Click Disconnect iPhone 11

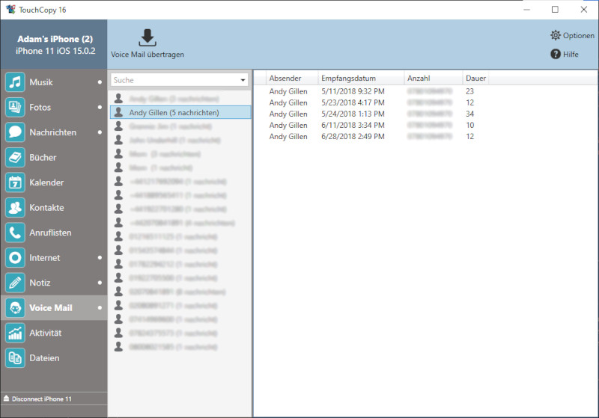[x=42, y=399]
